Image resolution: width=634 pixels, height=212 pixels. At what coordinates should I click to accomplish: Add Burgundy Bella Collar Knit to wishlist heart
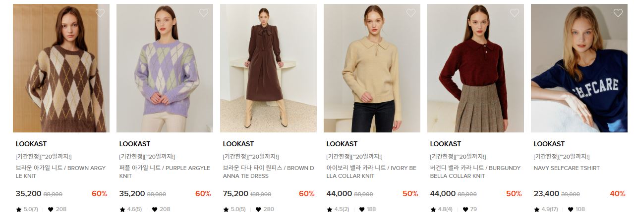tap(515, 13)
